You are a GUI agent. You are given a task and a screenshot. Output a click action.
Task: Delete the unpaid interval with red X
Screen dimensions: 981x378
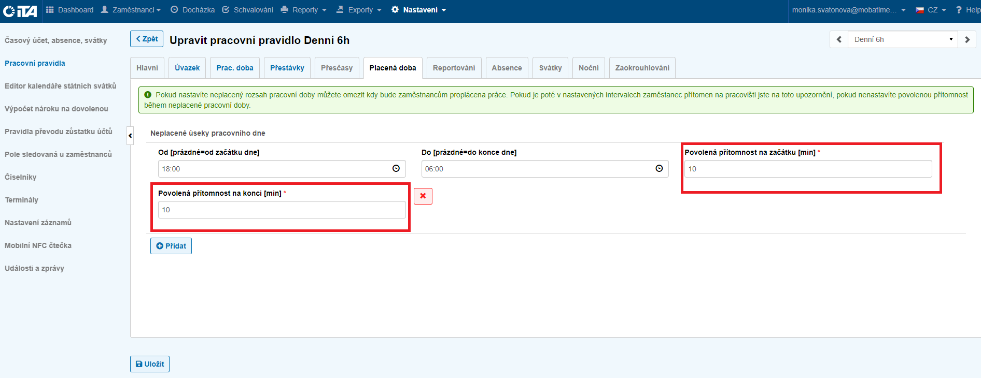pos(423,196)
